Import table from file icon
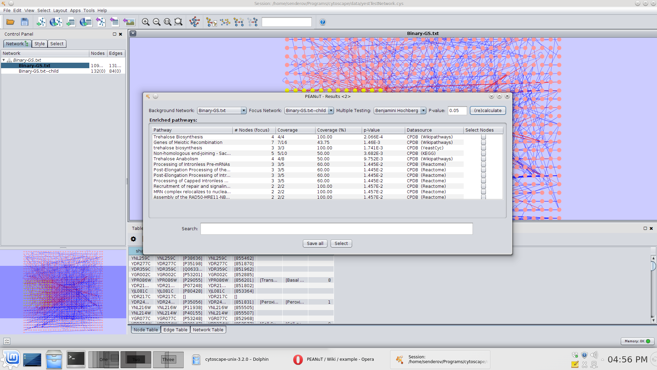Image resolution: width=657 pixels, height=370 pixels. pos(71,22)
